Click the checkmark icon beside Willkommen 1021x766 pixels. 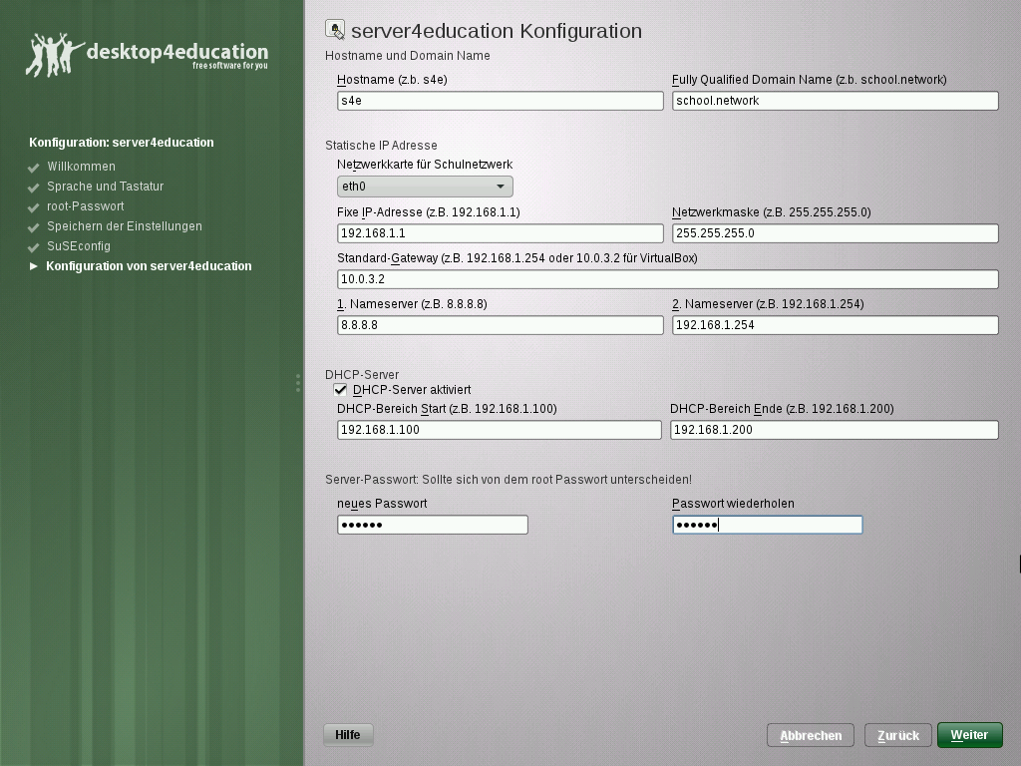(x=34, y=168)
